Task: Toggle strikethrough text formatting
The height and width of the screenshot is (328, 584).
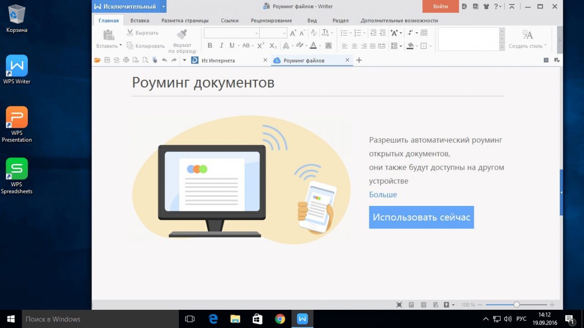Action: pos(246,45)
